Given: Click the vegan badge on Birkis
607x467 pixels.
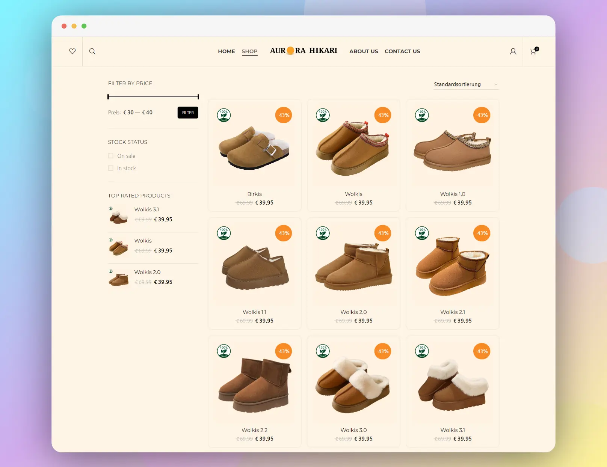Looking at the screenshot, I should tap(224, 115).
